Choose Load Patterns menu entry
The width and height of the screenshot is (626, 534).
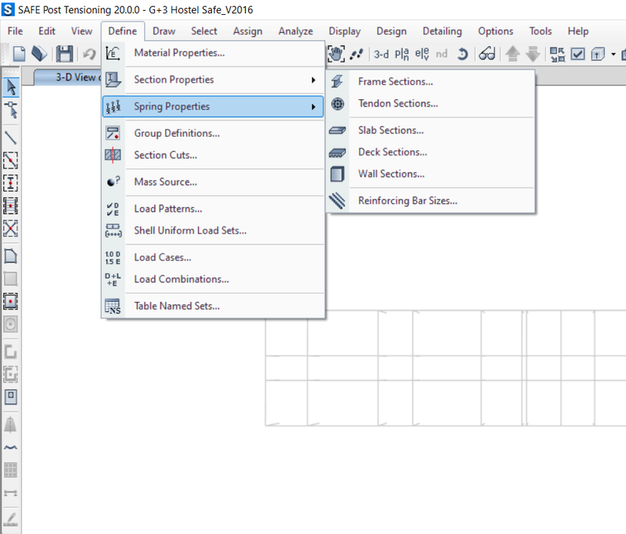tap(213, 209)
